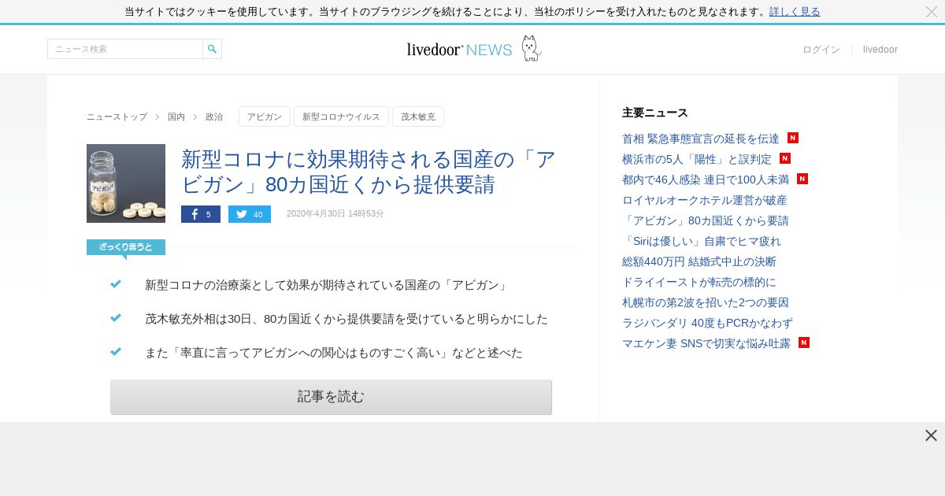Click the 主要ニュース section heading
The image size is (945, 496).
655,113
